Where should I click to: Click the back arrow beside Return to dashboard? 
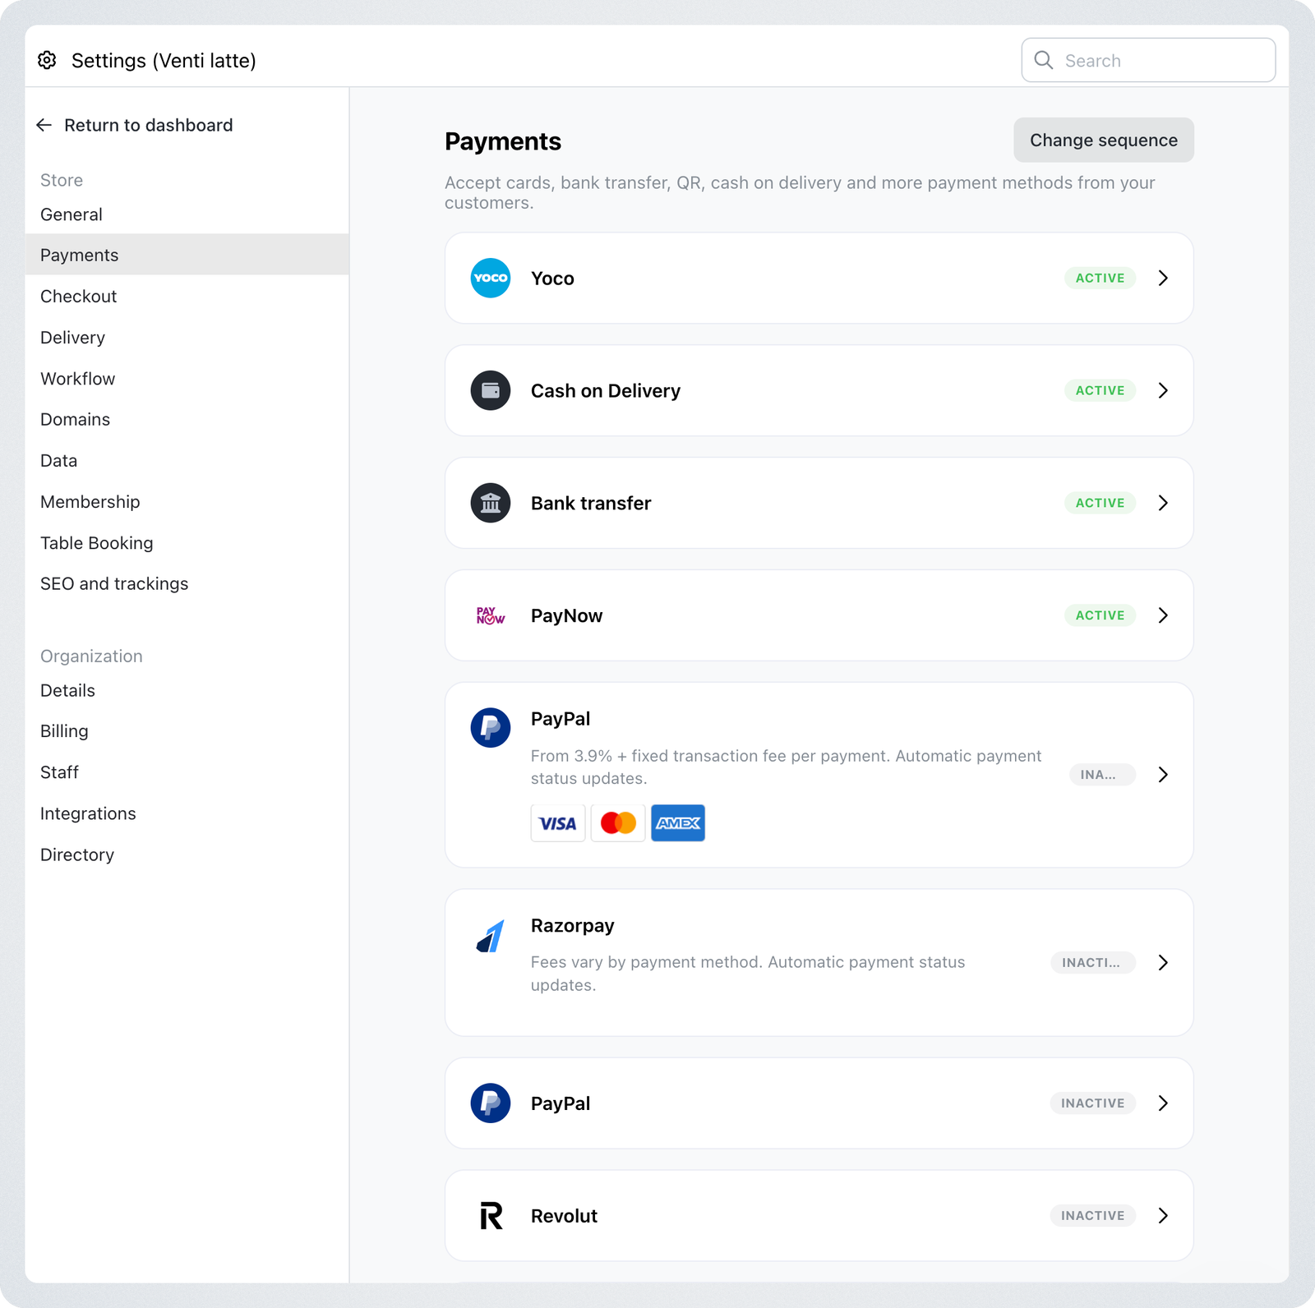click(x=44, y=125)
